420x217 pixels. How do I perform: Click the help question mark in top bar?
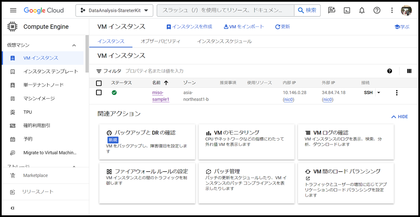377,11
